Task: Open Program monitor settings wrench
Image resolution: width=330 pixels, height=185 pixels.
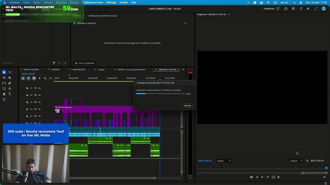Action: 307,161
